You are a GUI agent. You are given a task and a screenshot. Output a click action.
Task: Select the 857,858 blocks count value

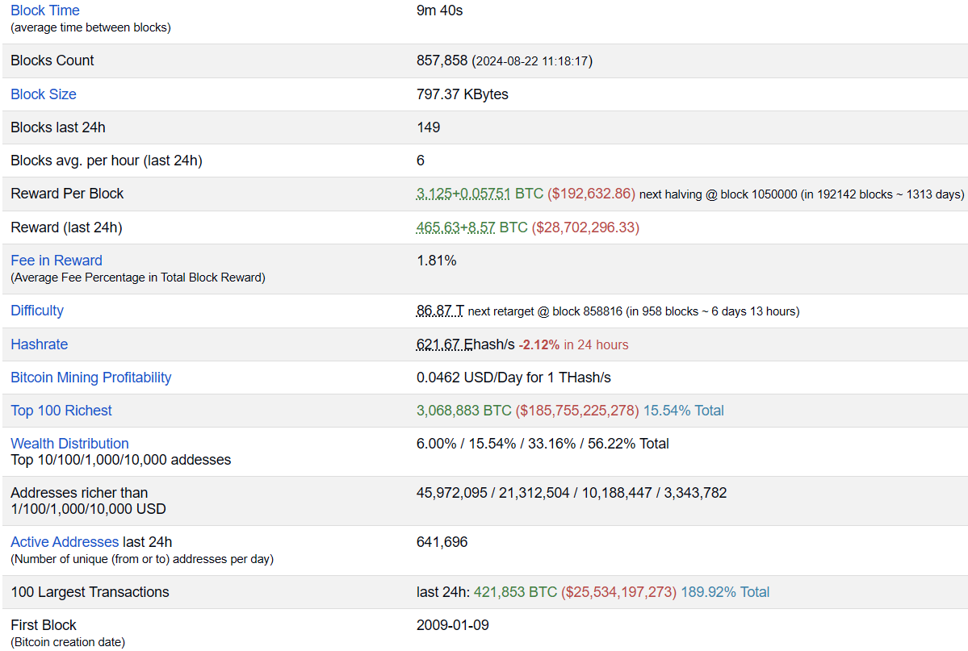click(x=442, y=61)
